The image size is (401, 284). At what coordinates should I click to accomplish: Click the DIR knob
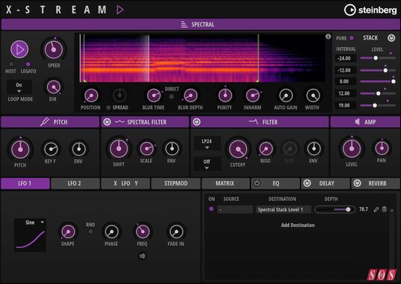pos(54,87)
